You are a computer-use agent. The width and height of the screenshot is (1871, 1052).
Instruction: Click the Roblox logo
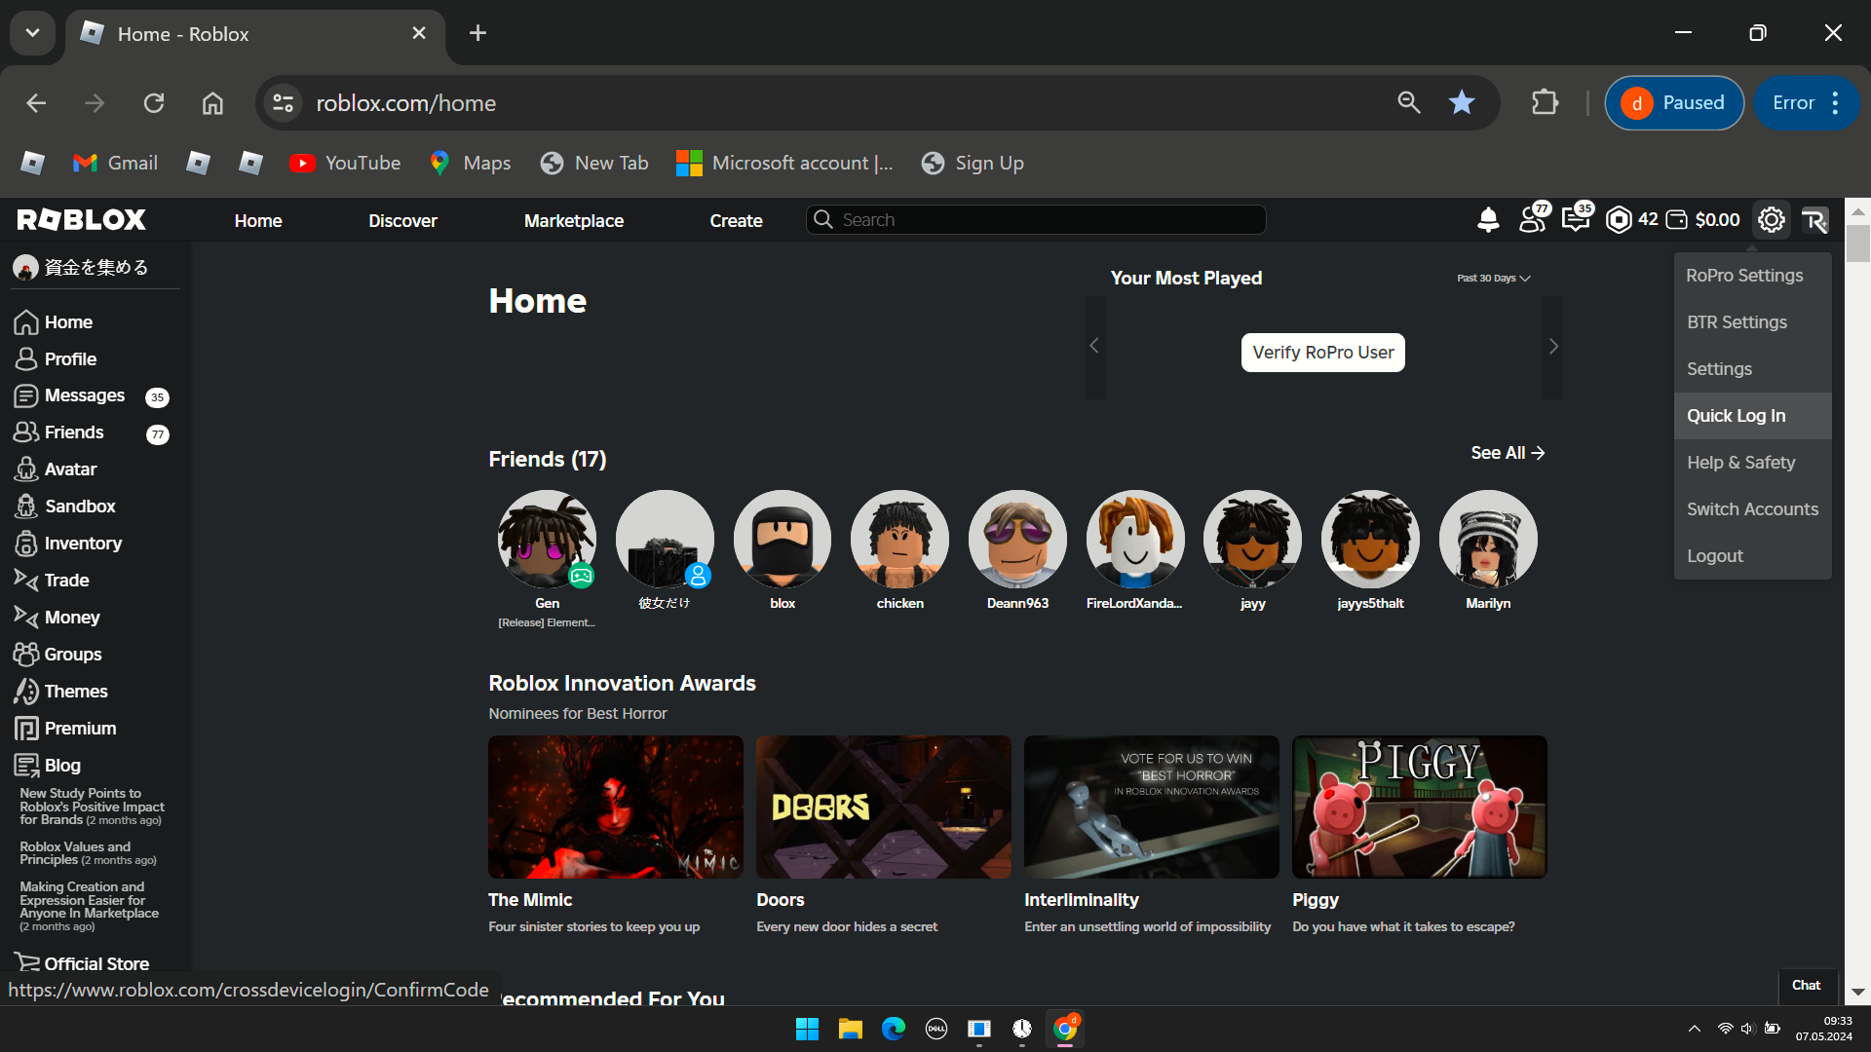click(82, 220)
